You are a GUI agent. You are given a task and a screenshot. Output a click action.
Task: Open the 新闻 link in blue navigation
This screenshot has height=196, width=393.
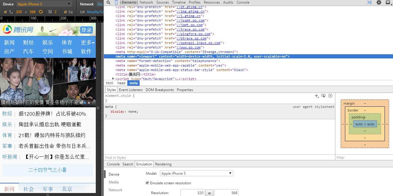(9, 43)
